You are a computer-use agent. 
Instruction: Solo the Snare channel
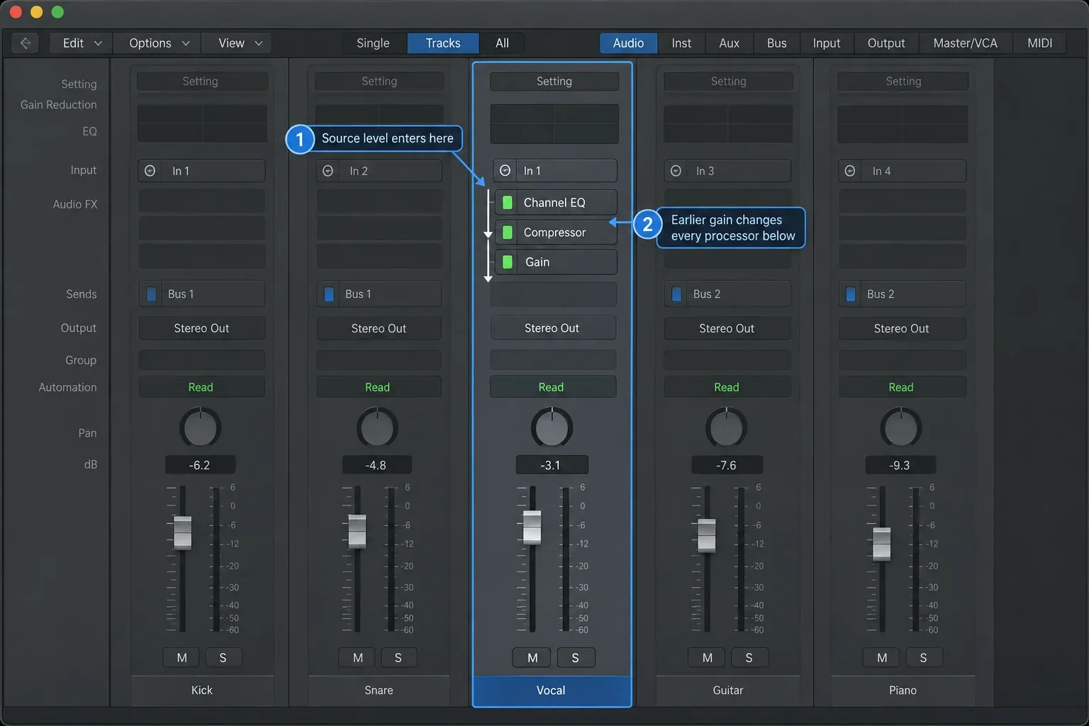[398, 658]
